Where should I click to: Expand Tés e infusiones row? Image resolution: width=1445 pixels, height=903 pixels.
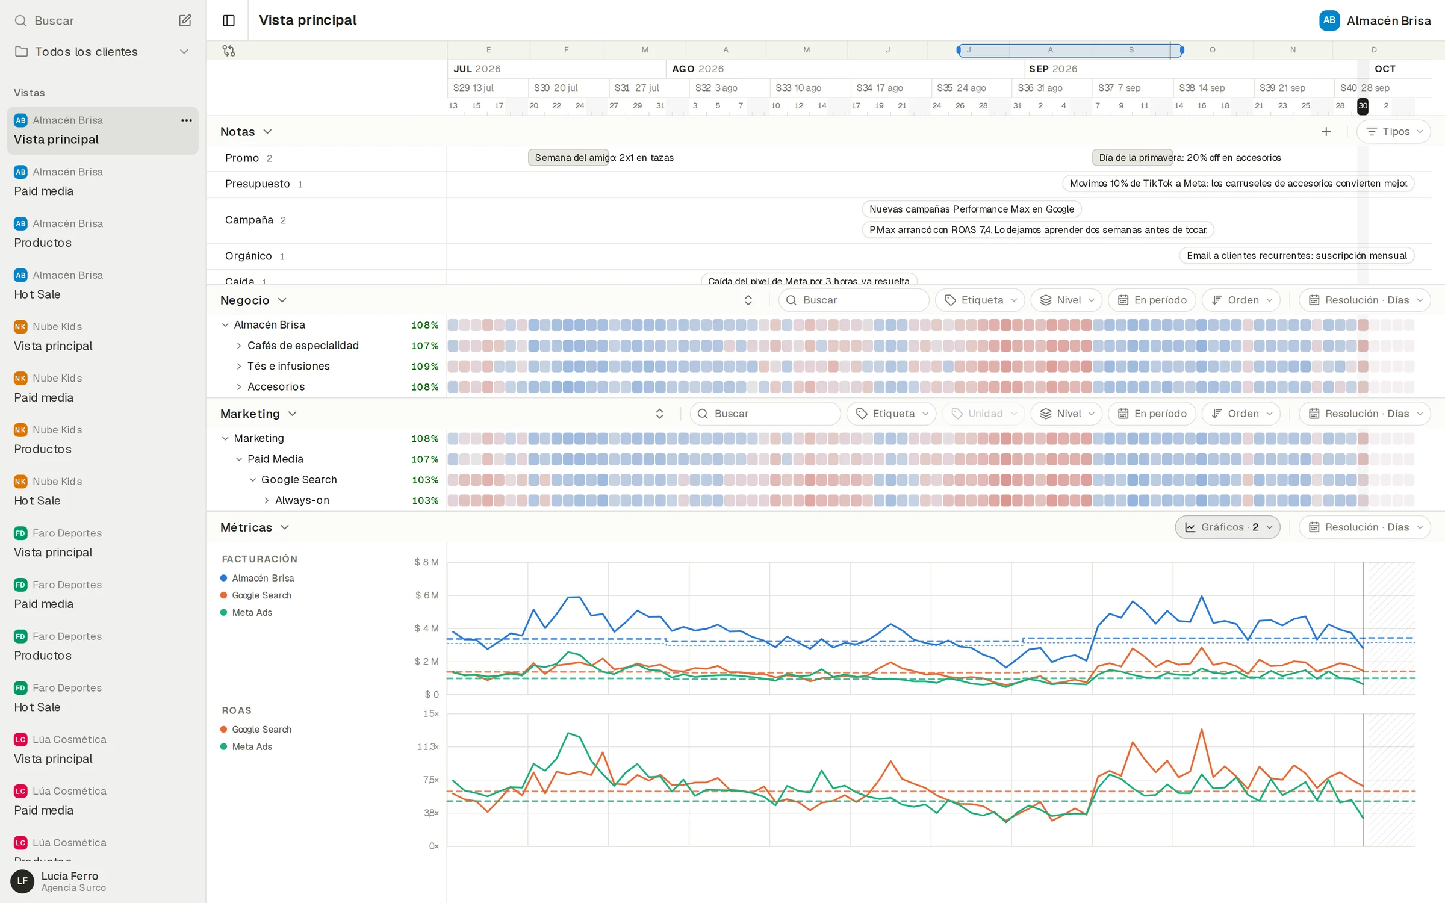coord(239,367)
